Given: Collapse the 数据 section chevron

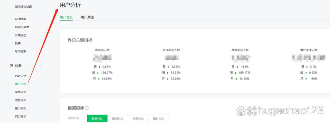Looking at the screenshot, I should (40, 66).
